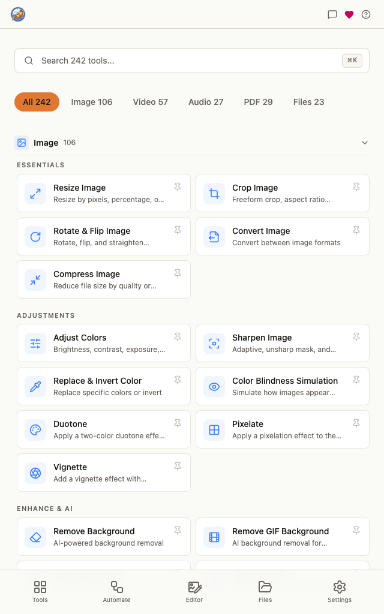Open the Remove Background tool
The width and height of the screenshot is (384, 614).
tap(104, 537)
